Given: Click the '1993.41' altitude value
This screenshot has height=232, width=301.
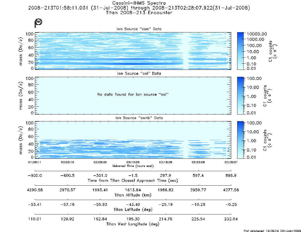Looking at the screenshot, I should [100, 190].
